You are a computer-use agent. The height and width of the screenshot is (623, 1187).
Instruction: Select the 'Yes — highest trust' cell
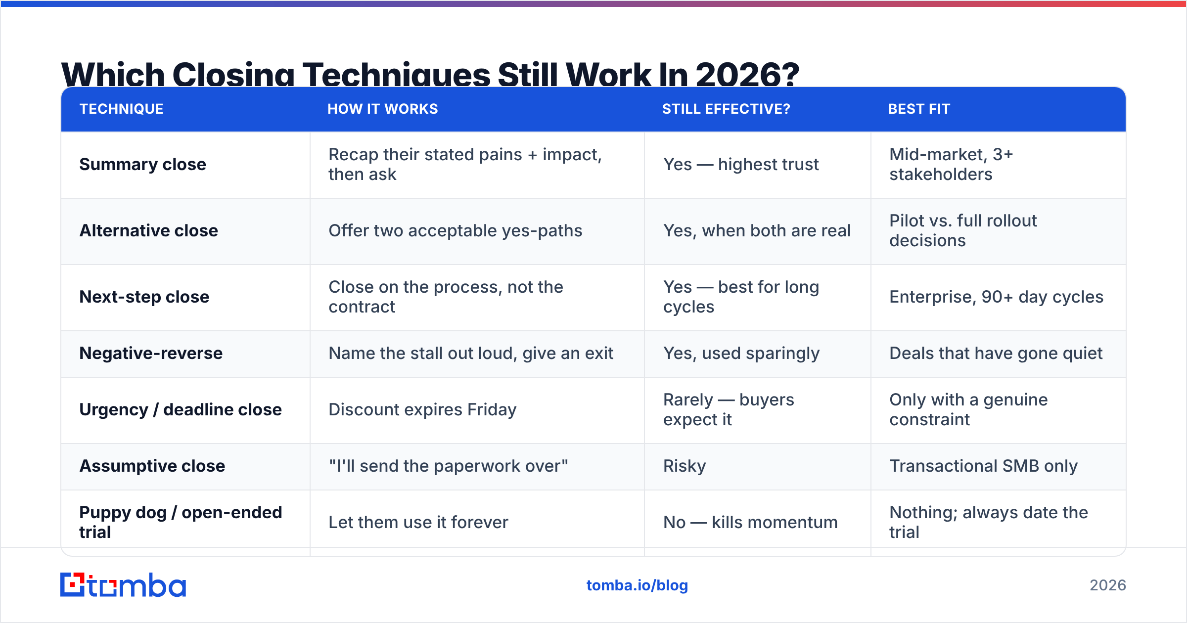(x=758, y=165)
